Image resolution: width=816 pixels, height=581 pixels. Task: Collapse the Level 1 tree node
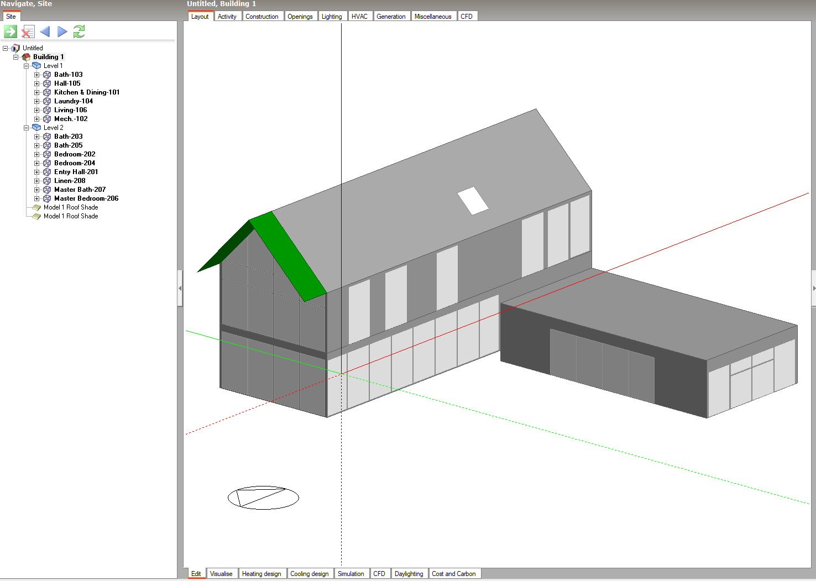26,66
